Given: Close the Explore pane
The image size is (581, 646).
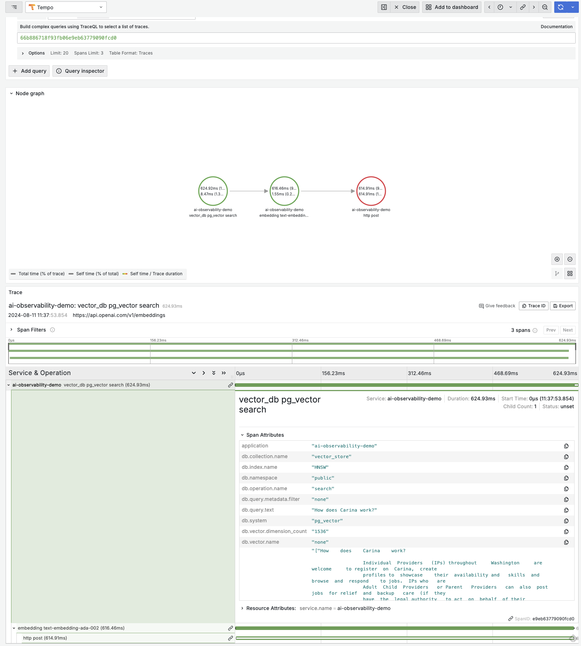Looking at the screenshot, I should (405, 7).
